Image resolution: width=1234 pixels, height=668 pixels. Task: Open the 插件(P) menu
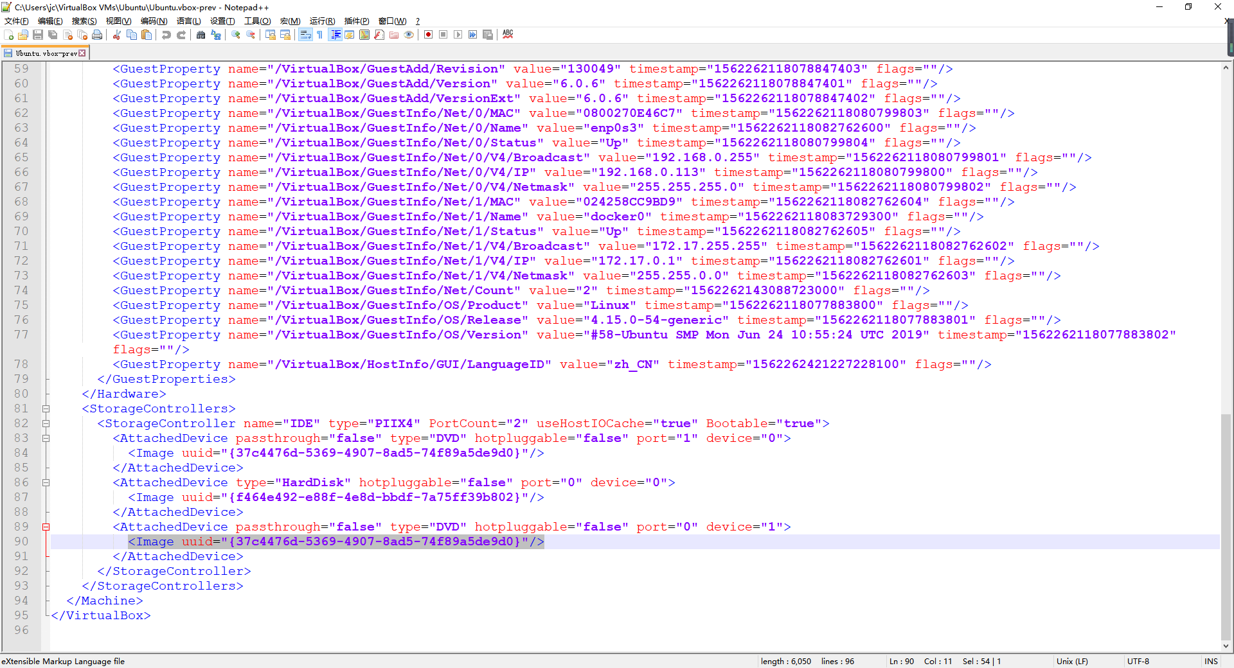pyautogui.click(x=357, y=21)
